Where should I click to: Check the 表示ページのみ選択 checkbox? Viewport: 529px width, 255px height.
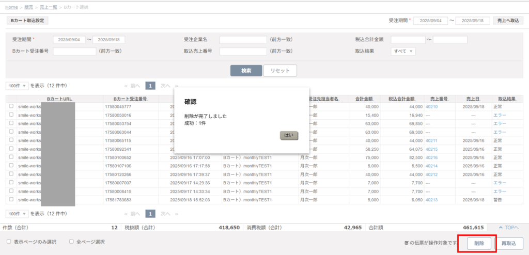(9, 242)
